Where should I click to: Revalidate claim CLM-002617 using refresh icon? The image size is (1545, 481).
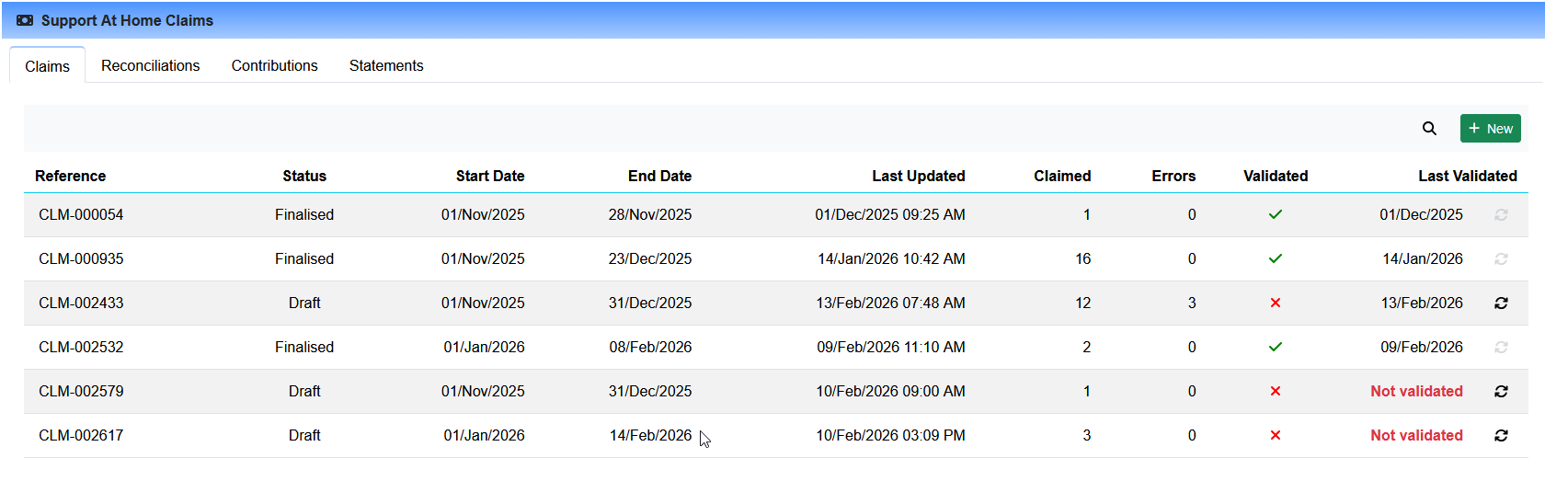[x=1501, y=436]
